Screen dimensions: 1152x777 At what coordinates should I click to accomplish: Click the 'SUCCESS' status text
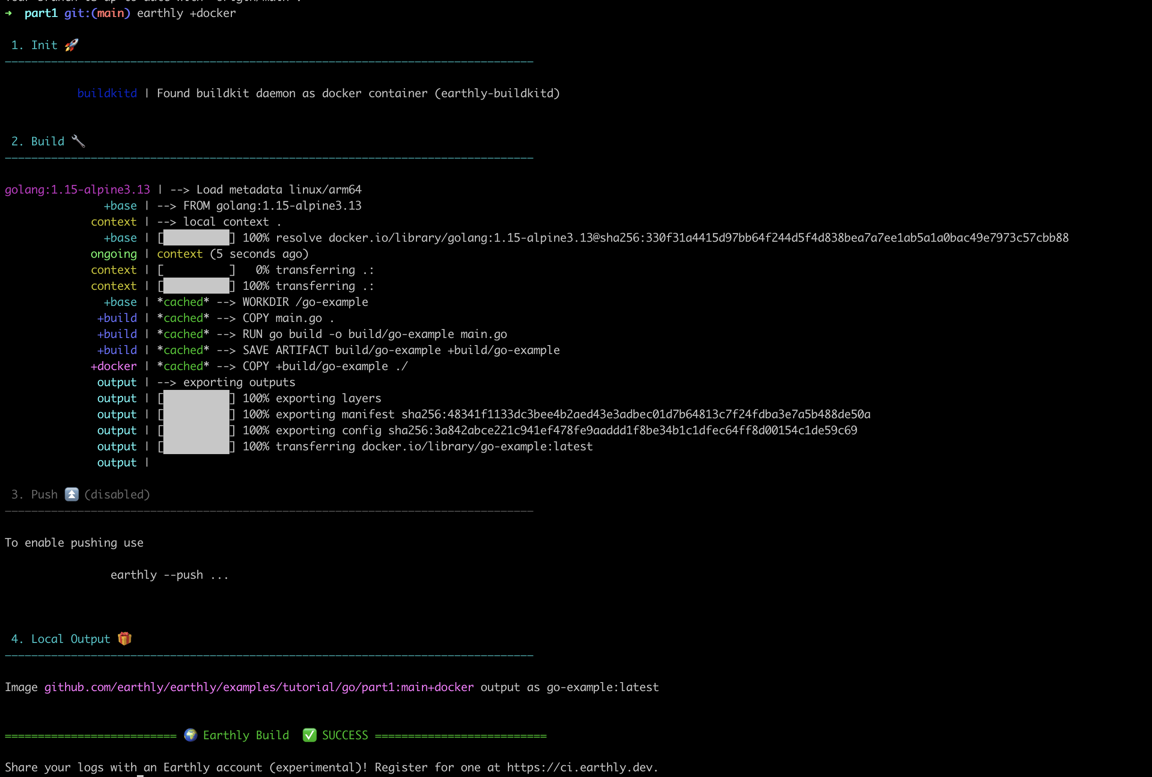(x=345, y=735)
